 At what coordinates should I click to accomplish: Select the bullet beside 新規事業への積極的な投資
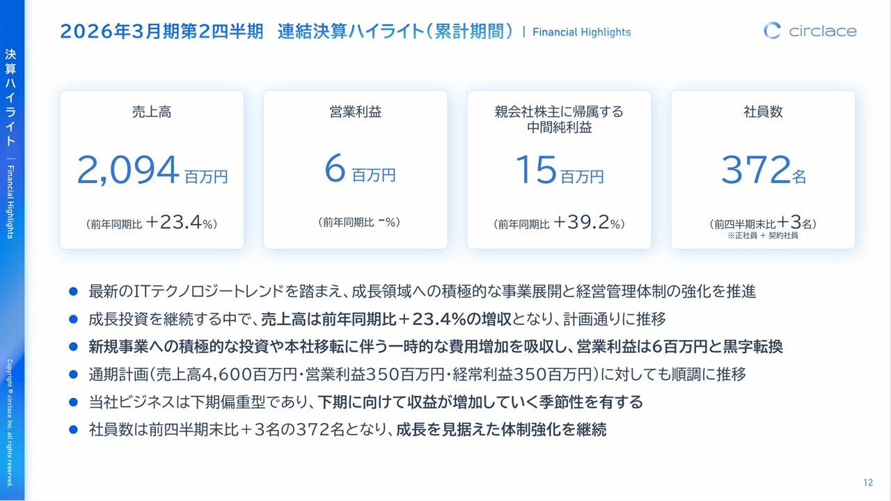tap(73, 347)
